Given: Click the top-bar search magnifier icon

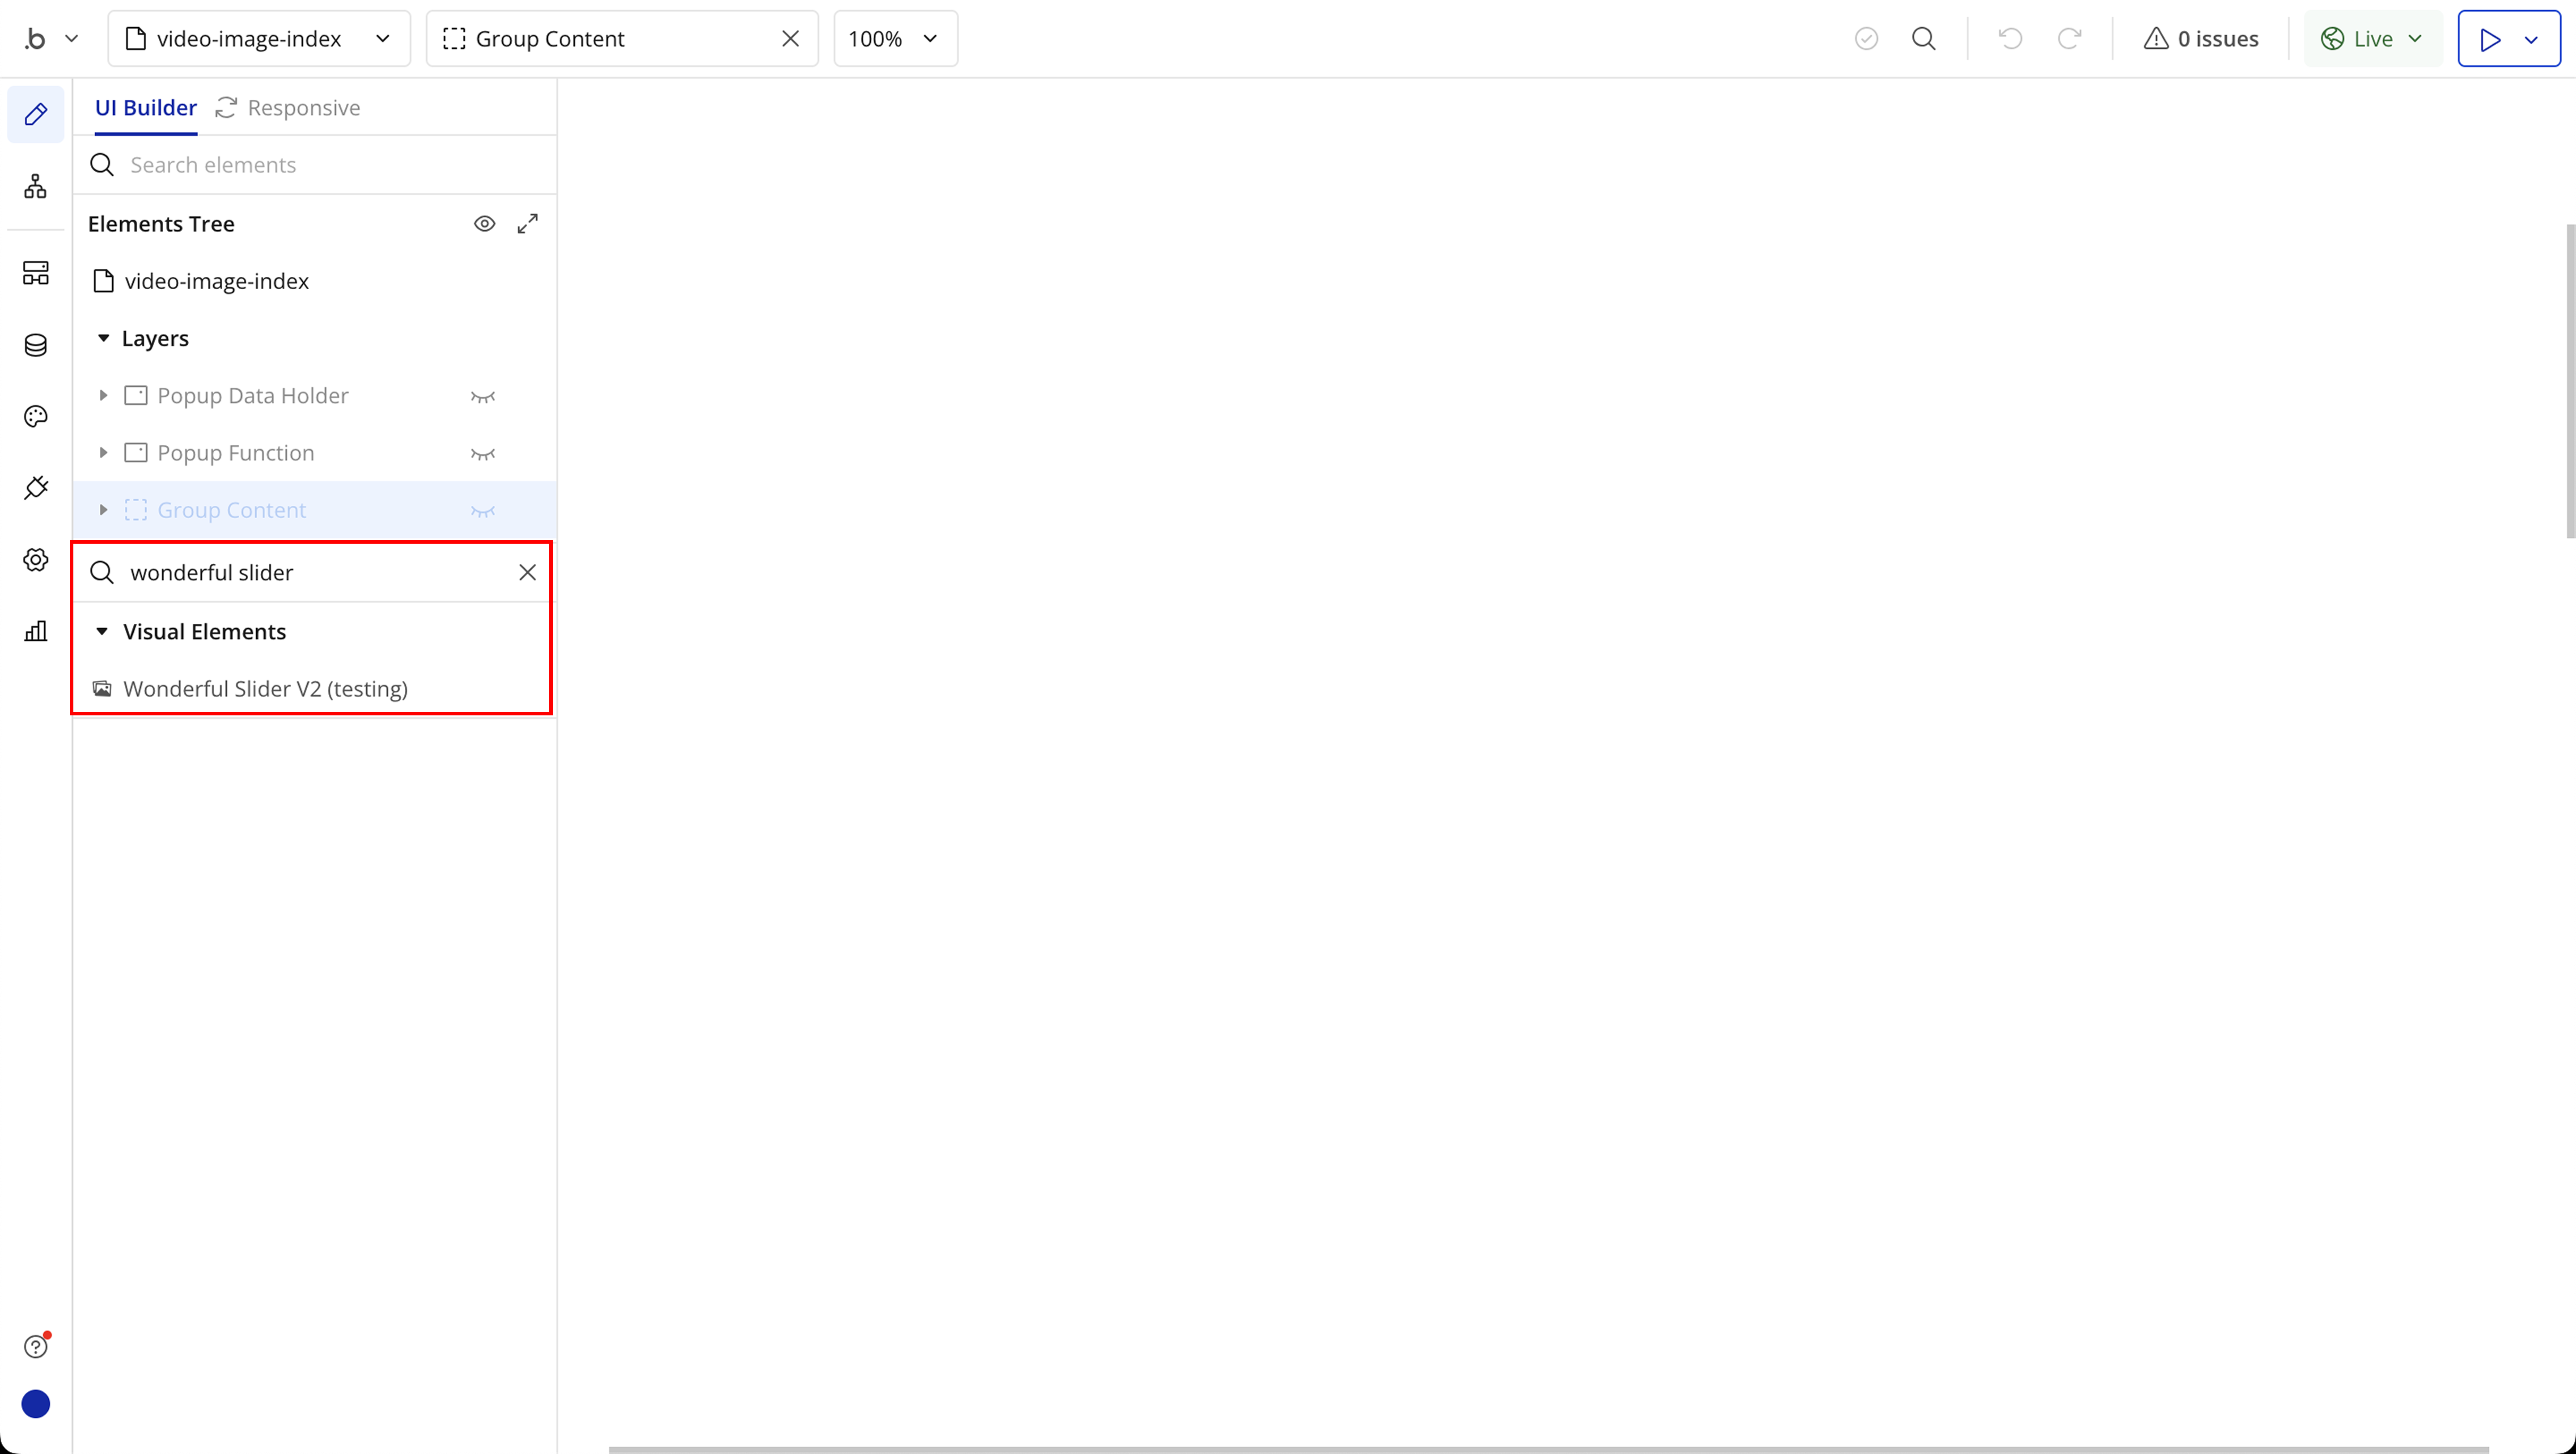Looking at the screenshot, I should (x=1923, y=39).
